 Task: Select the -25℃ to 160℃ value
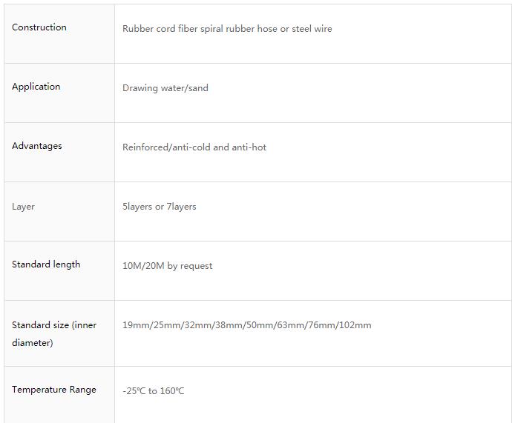[x=154, y=391]
